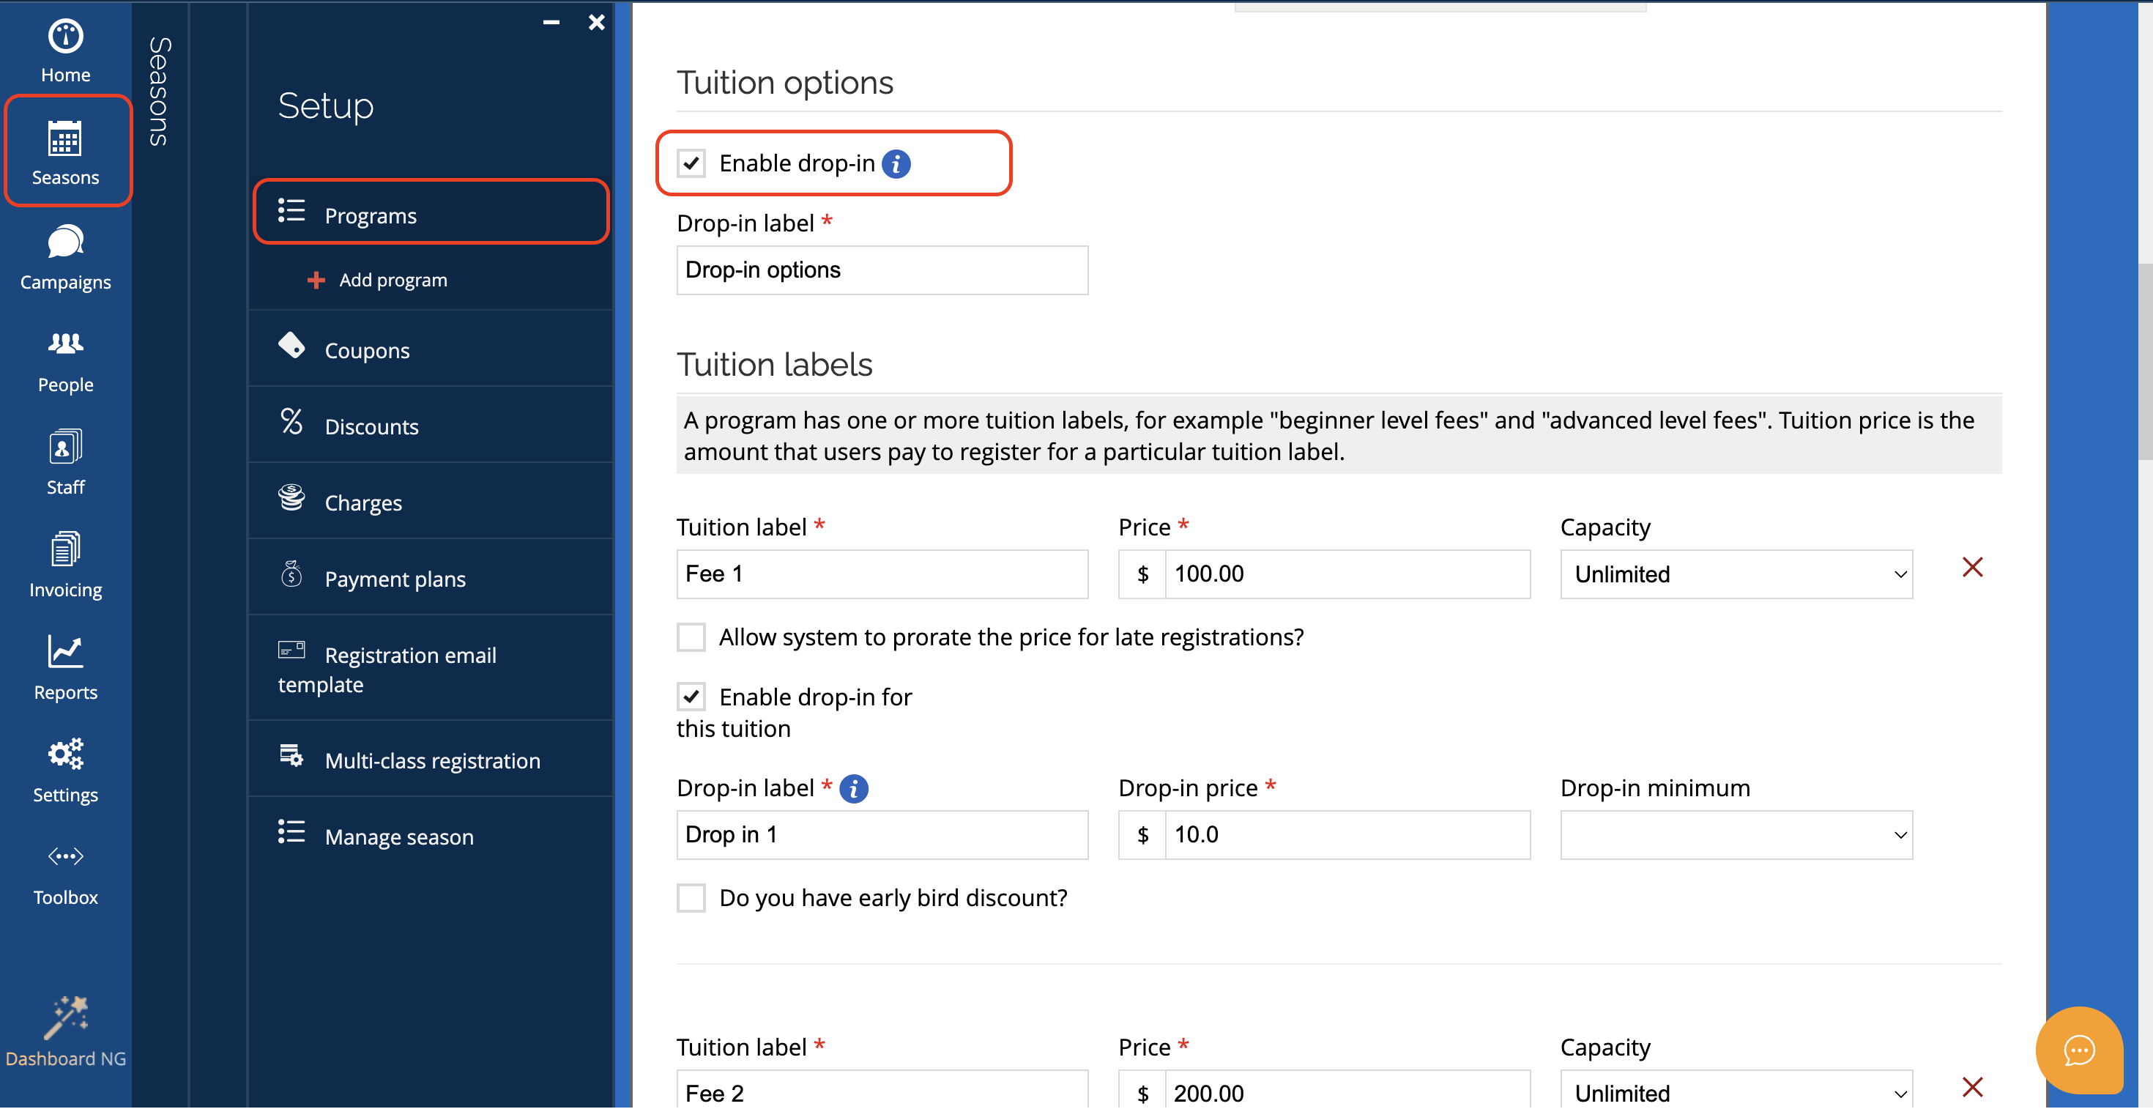Enable prorate price for late registrations
2153x1109 pixels.
691,638
